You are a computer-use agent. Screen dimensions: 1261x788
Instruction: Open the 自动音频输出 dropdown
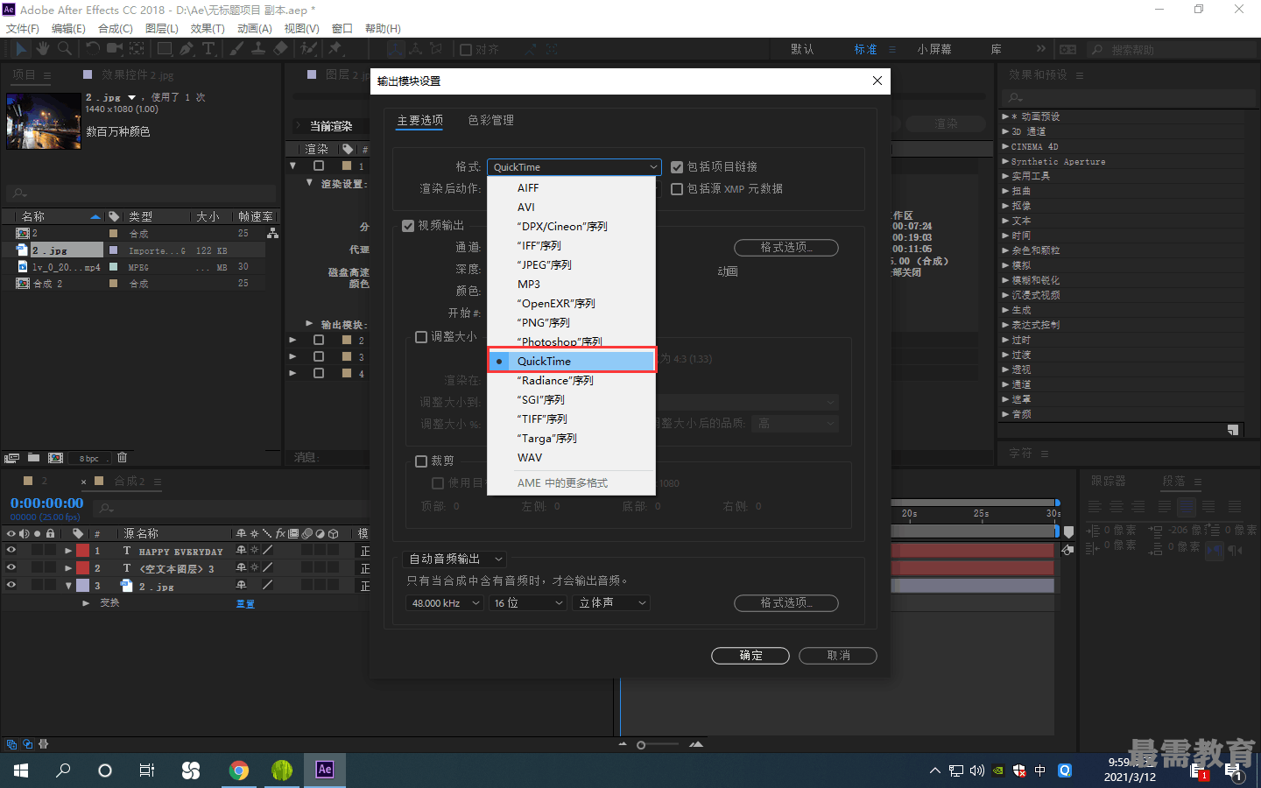[x=455, y=559]
